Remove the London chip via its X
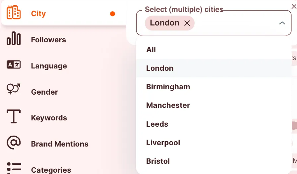 (187, 23)
